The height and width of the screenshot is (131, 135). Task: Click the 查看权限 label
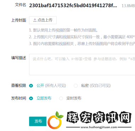click(19, 86)
